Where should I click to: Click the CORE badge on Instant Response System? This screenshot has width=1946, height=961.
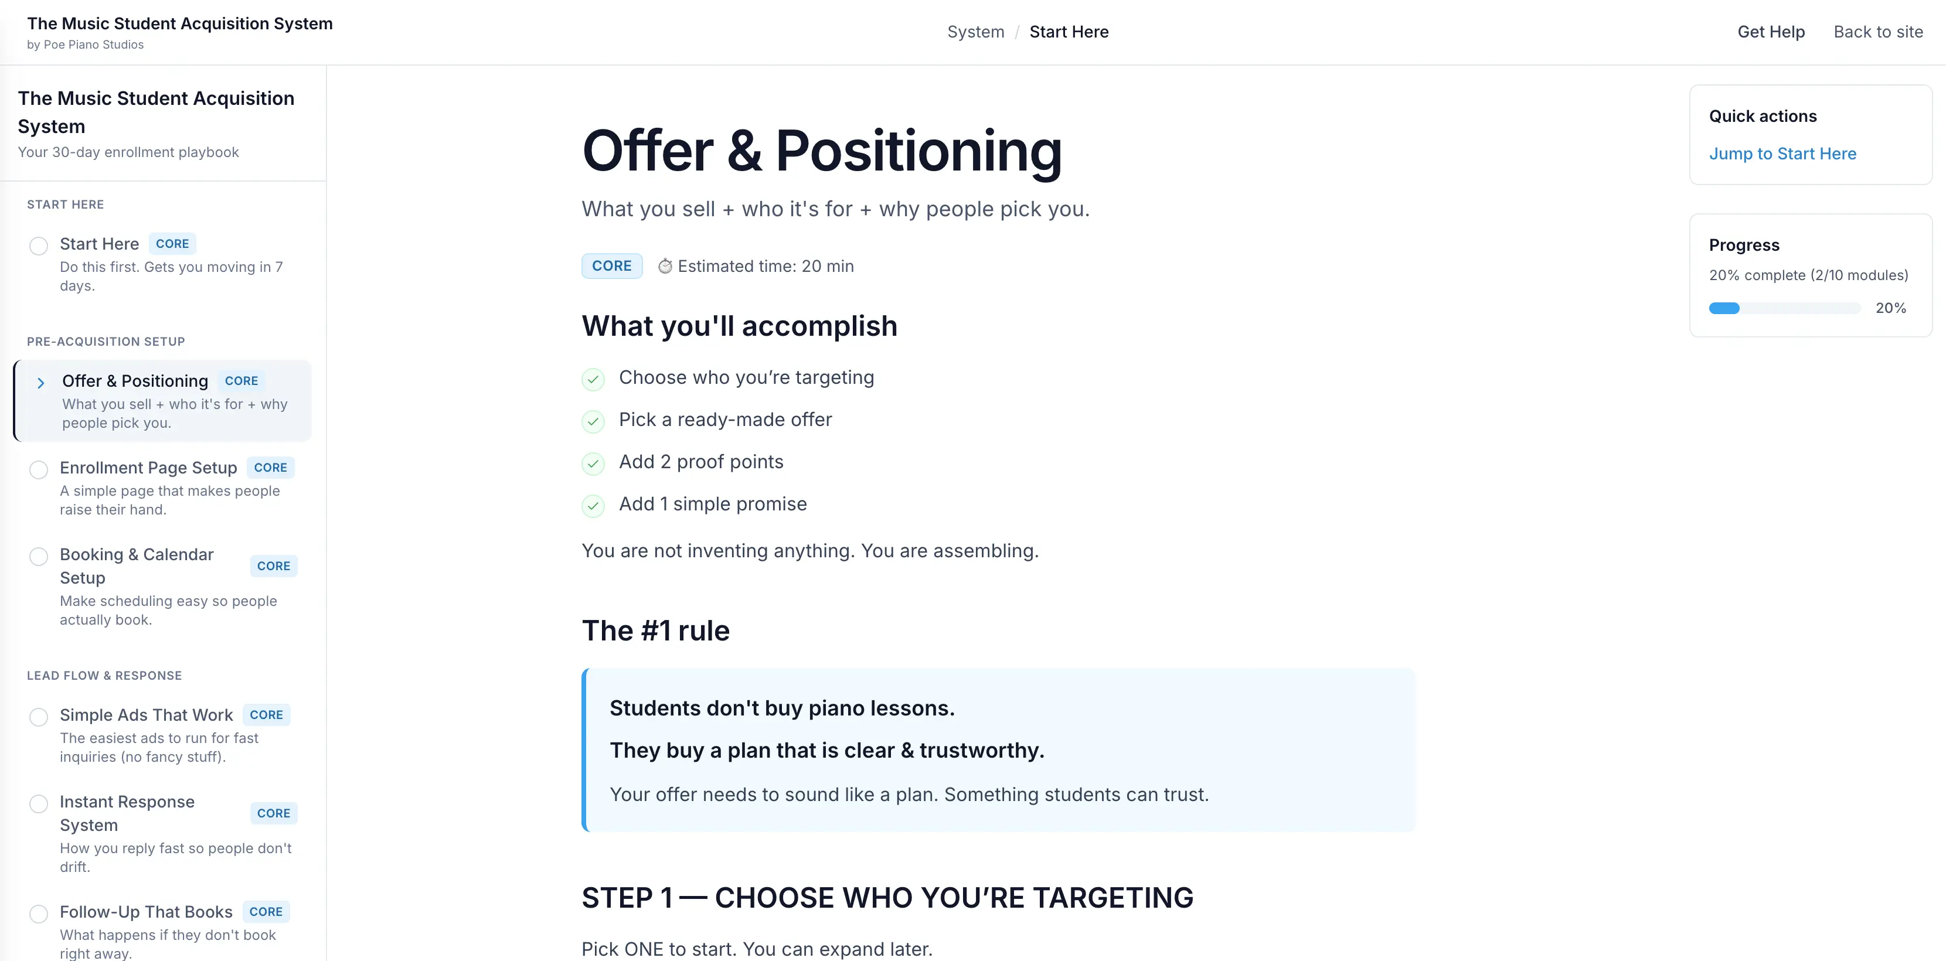coord(274,813)
